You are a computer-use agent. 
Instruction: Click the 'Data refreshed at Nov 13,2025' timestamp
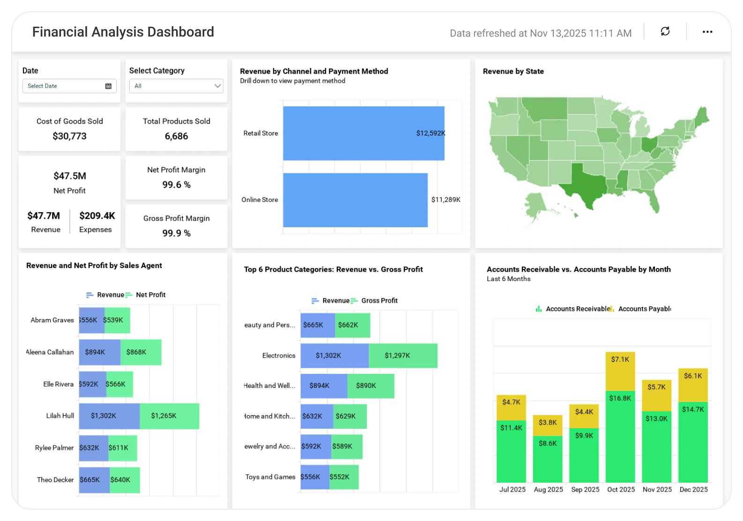pyautogui.click(x=541, y=33)
